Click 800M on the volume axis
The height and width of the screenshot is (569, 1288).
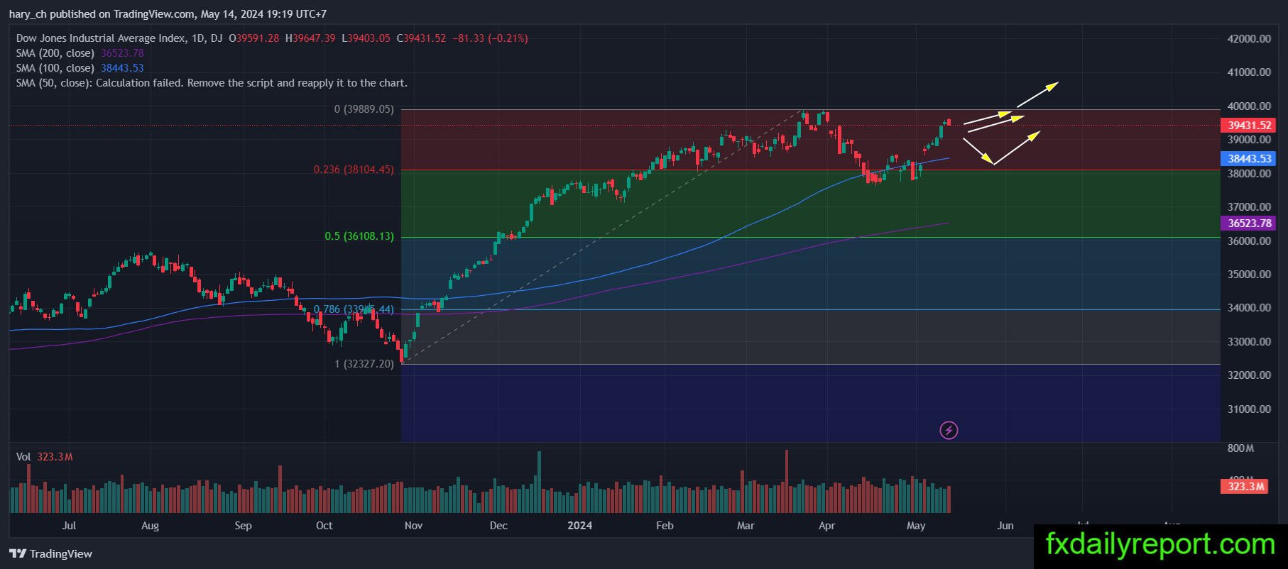[x=1240, y=448]
